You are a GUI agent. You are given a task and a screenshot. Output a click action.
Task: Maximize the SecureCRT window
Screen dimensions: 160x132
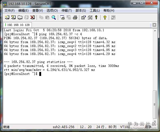[x=141, y=3]
